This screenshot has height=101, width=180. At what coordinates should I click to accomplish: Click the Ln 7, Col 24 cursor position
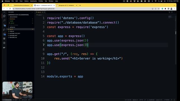[128, 100]
